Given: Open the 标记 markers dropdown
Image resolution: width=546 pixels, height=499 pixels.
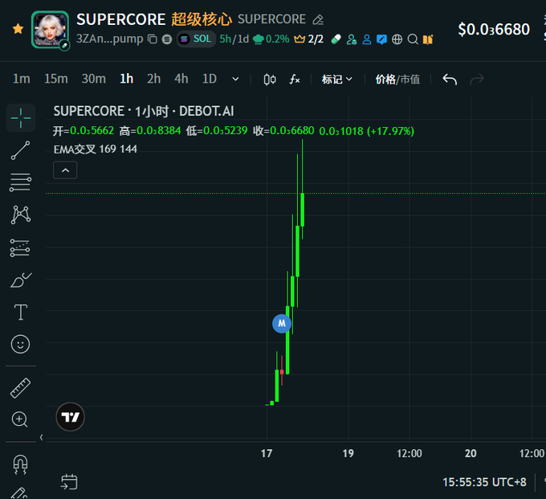Looking at the screenshot, I should [x=336, y=80].
